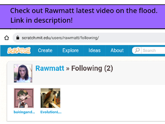
Task: Open bakingand... user avatar thumbnail
Action: point(24,98)
